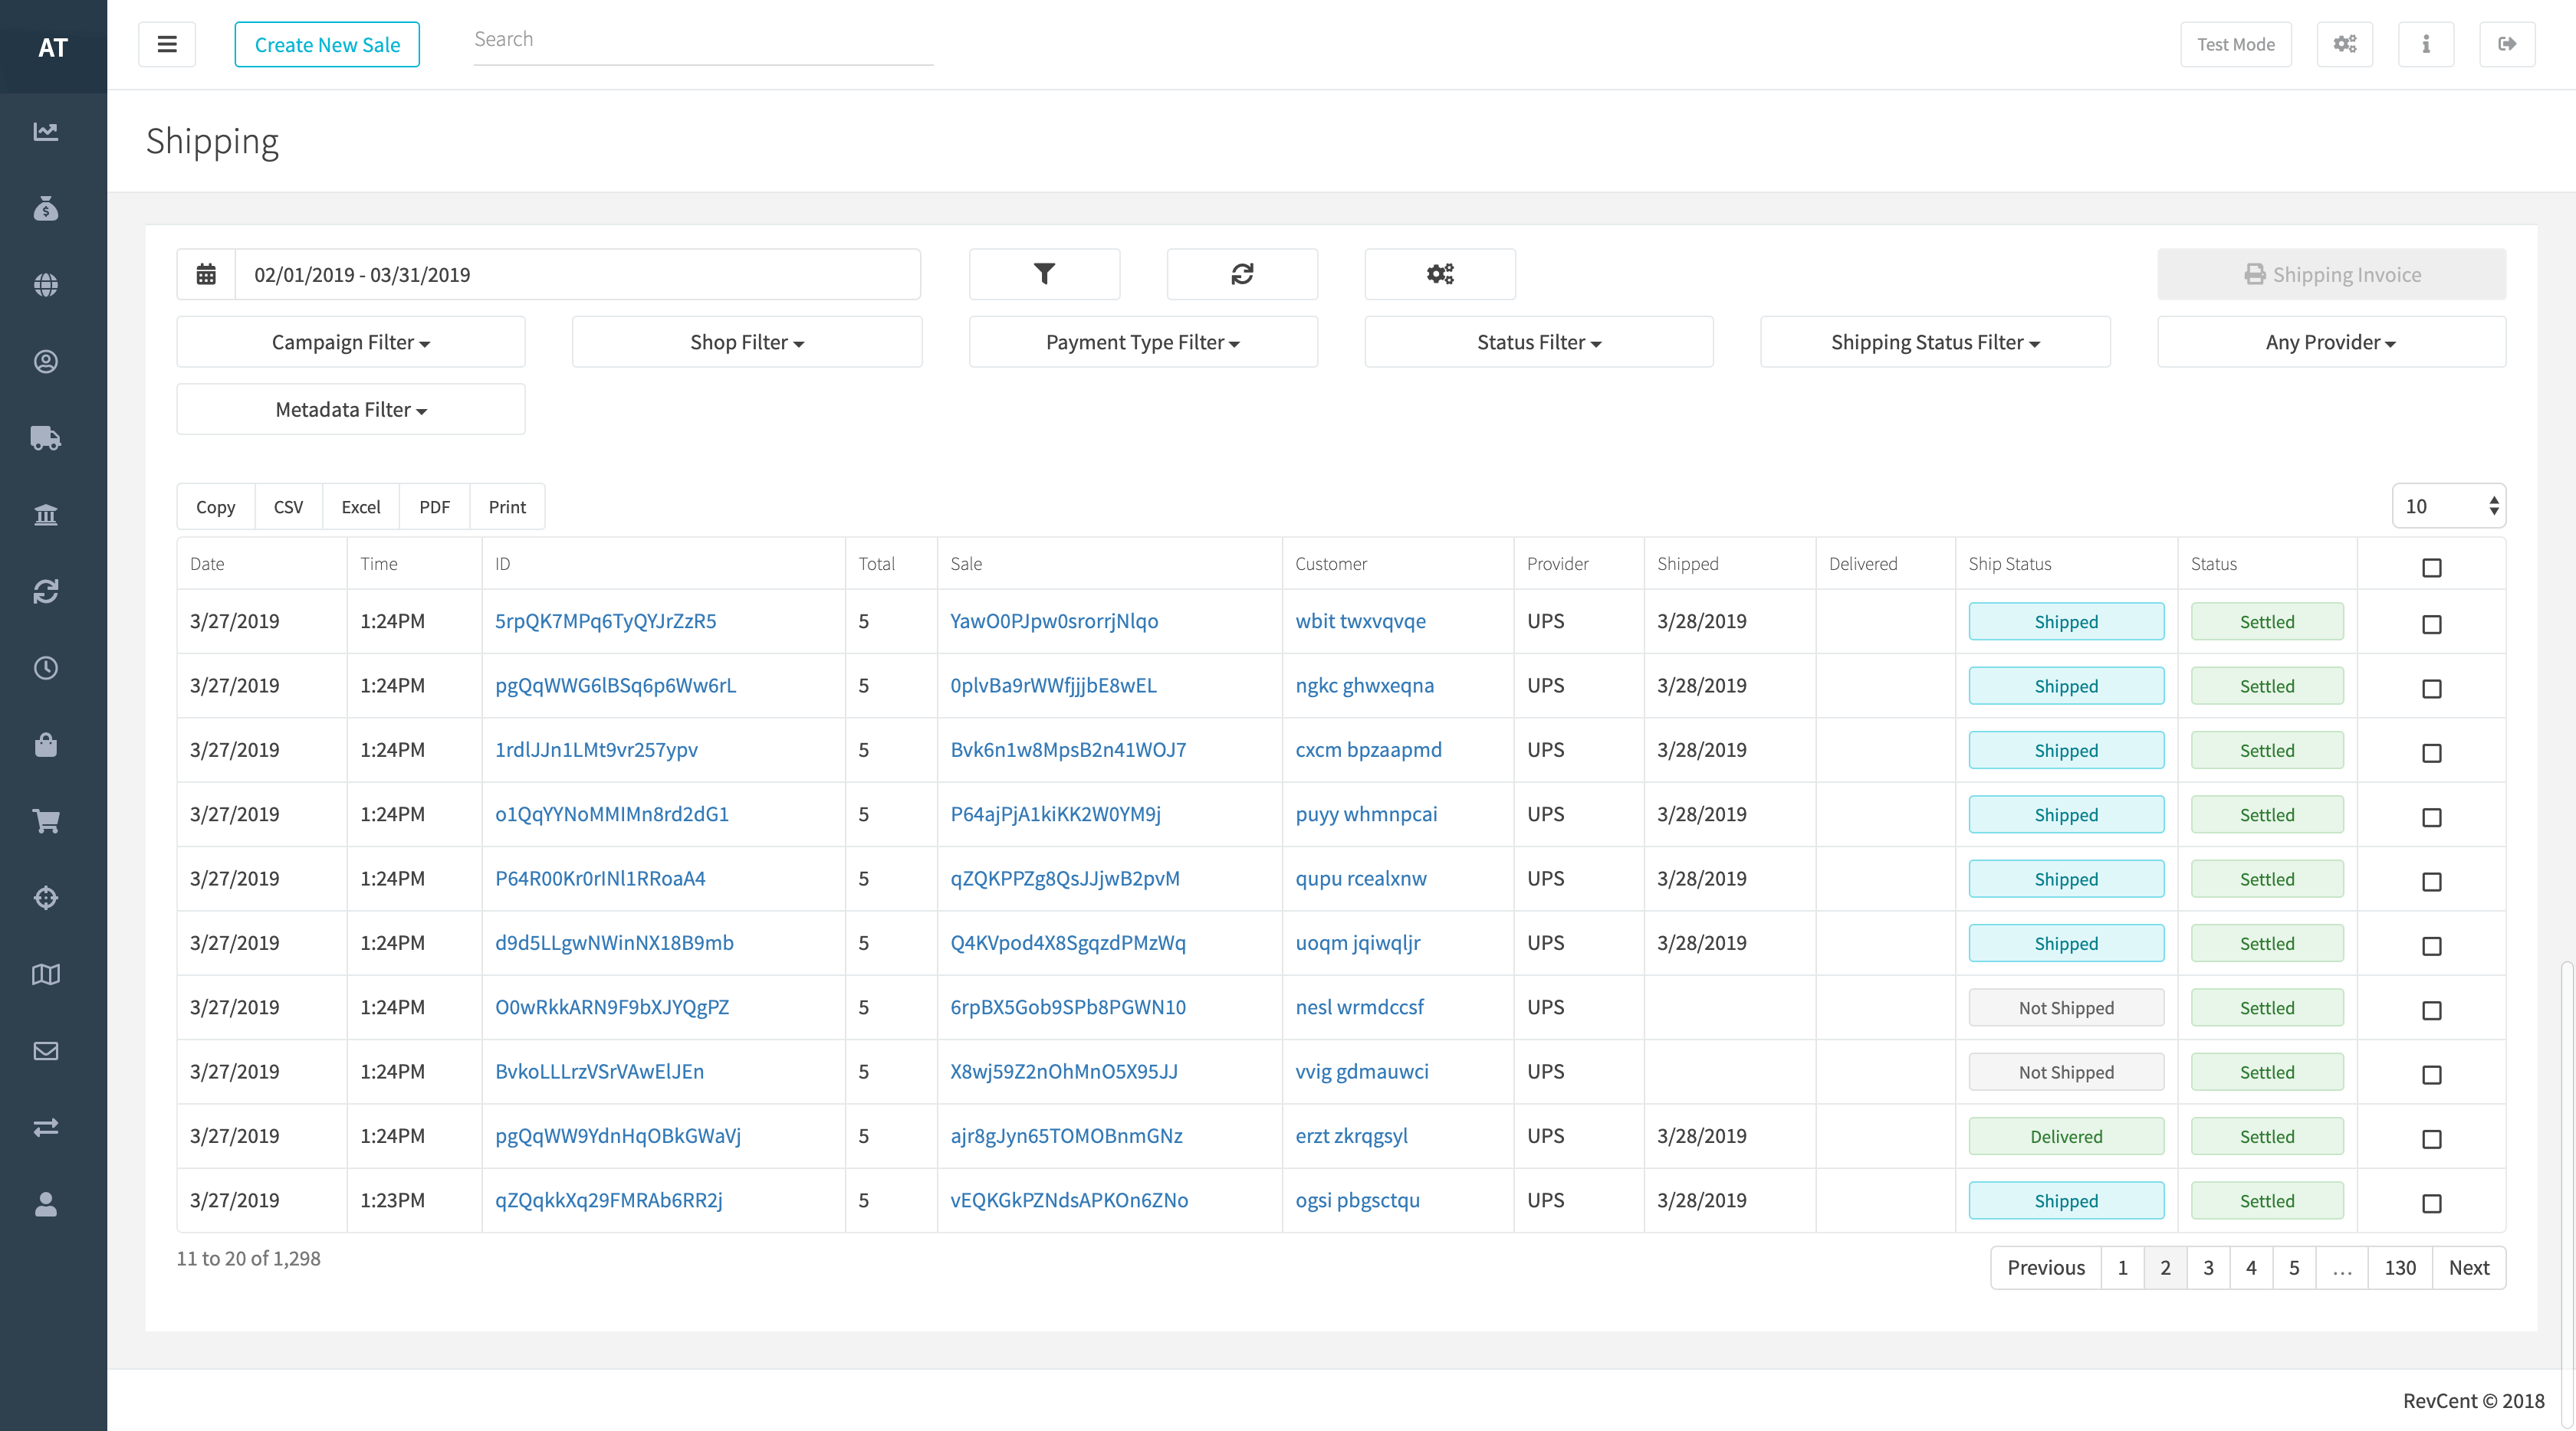Open the rows-per-page selector showing 10
2576x1431 pixels.
pyautogui.click(x=2448, y=506)
